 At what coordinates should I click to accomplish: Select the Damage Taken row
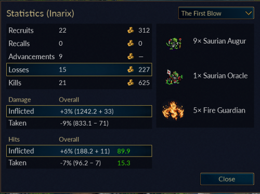click(79, 123)
